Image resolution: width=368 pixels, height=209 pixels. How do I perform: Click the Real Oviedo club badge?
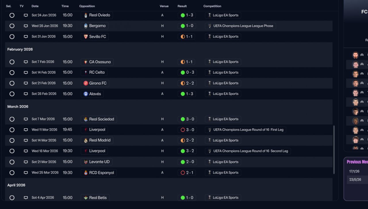click(85, 15)
